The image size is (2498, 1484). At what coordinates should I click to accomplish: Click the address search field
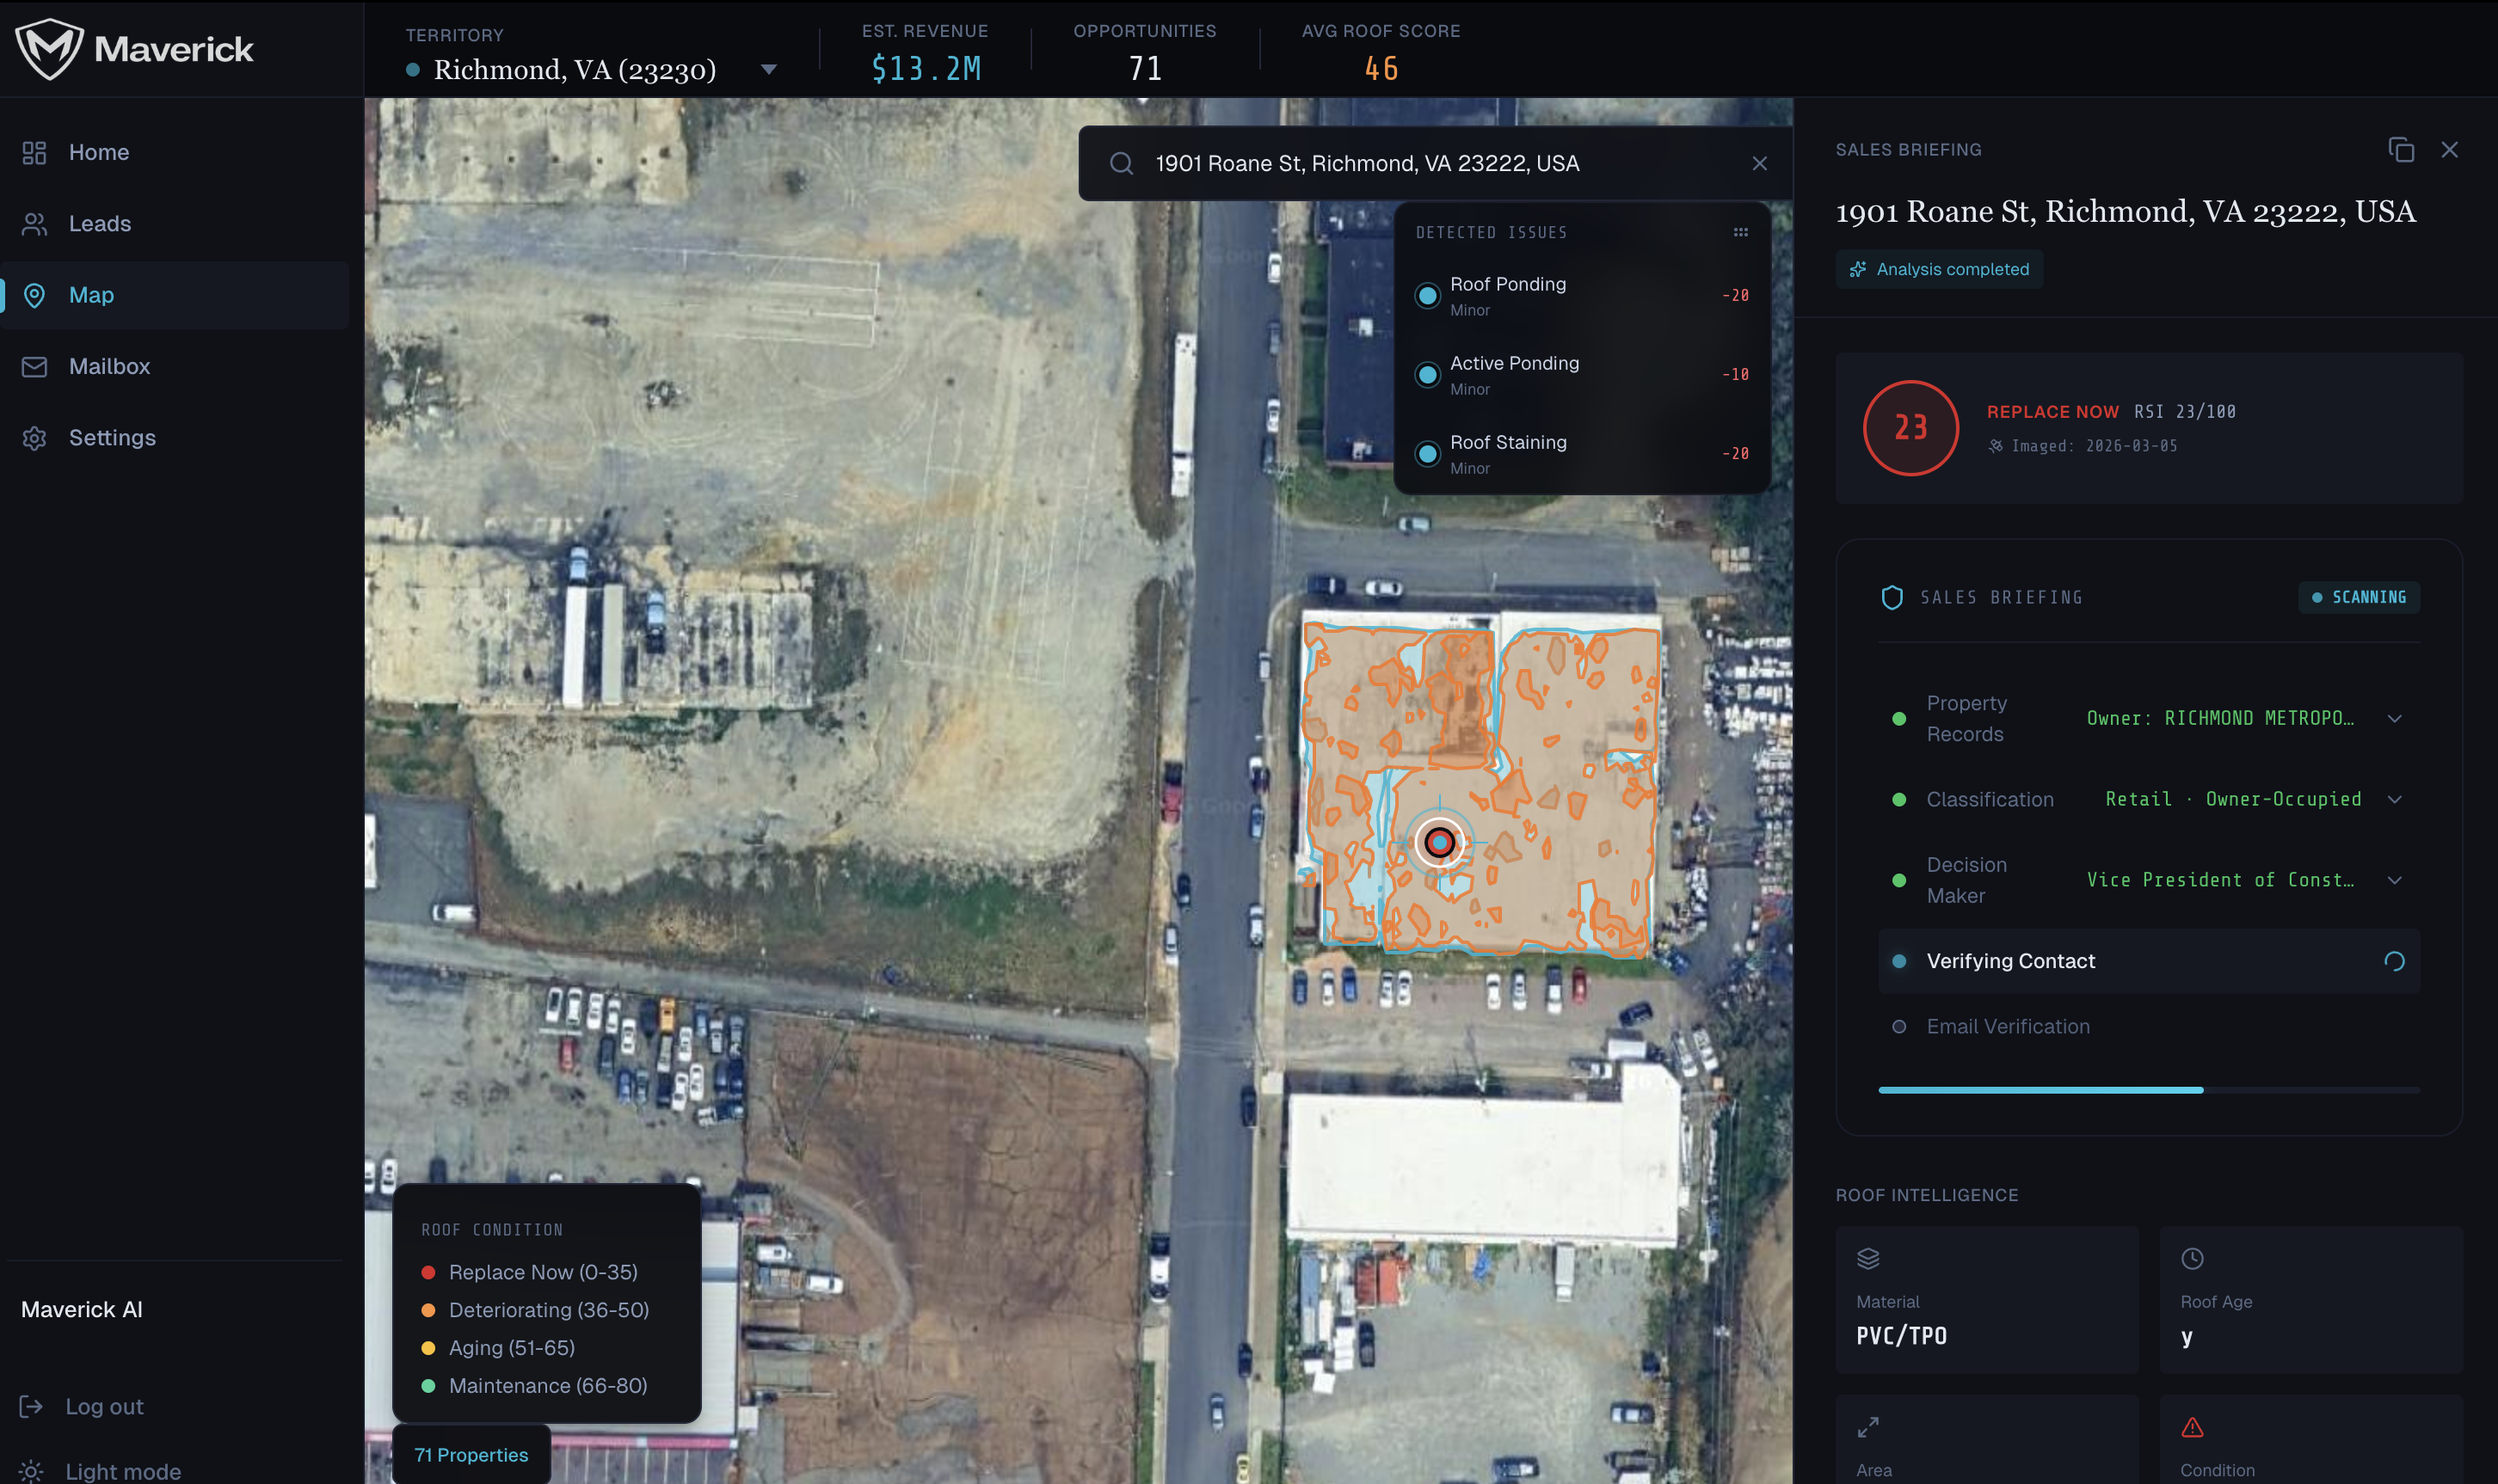point(1435,163)
